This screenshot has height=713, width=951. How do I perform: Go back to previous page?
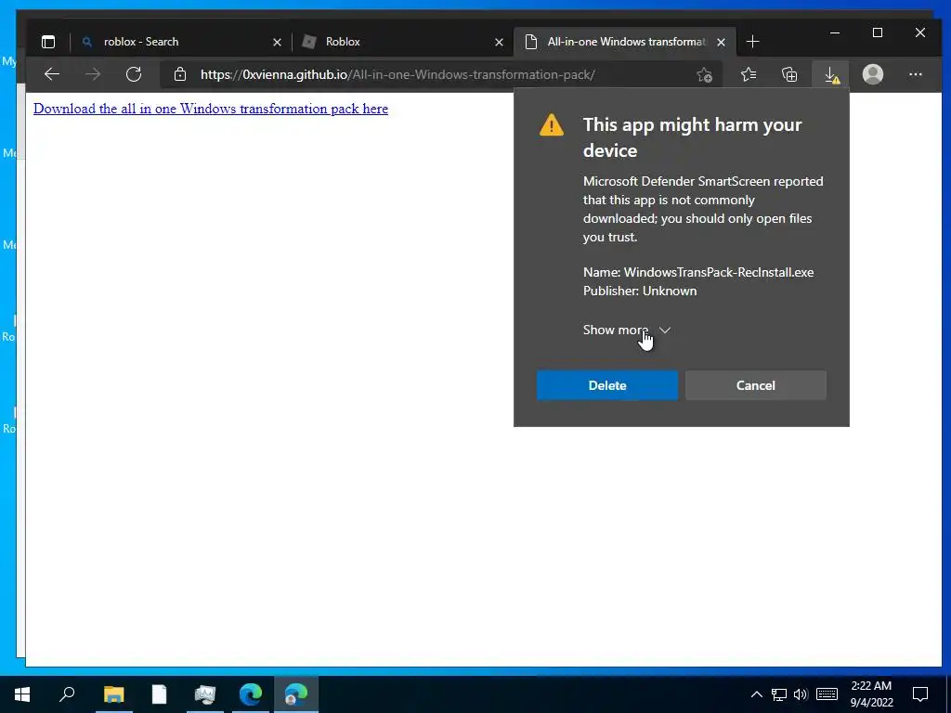tap(52, 74)
